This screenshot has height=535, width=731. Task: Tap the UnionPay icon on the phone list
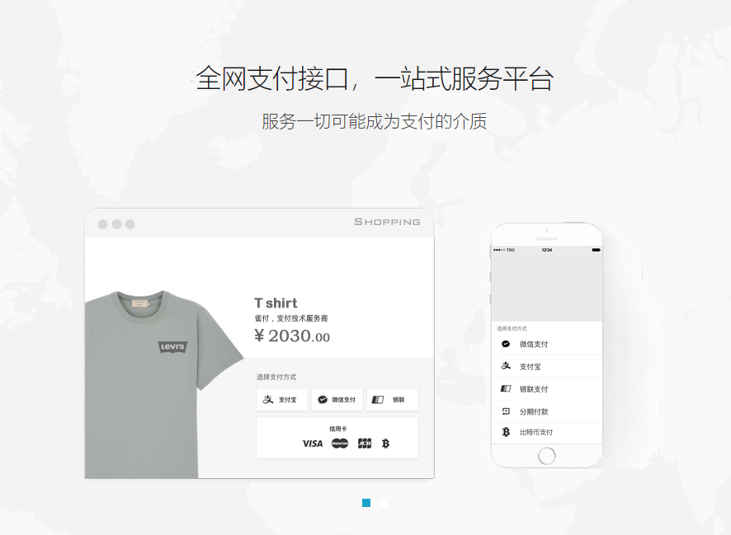pos(506,388)
